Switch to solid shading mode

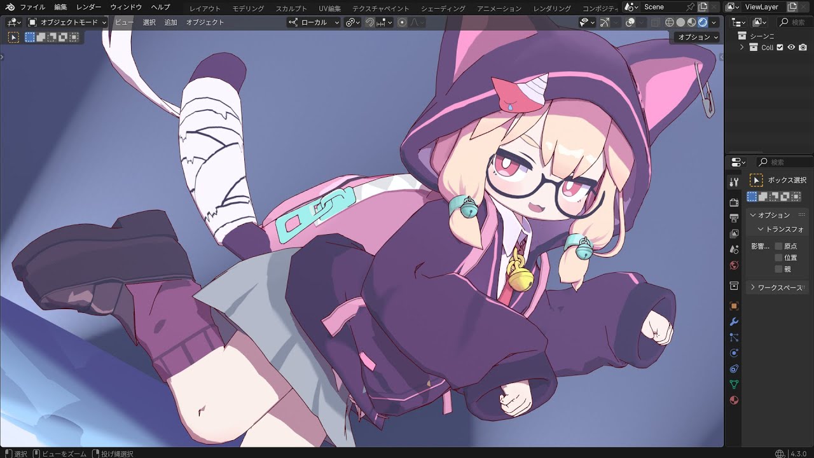tap(680, 22)
